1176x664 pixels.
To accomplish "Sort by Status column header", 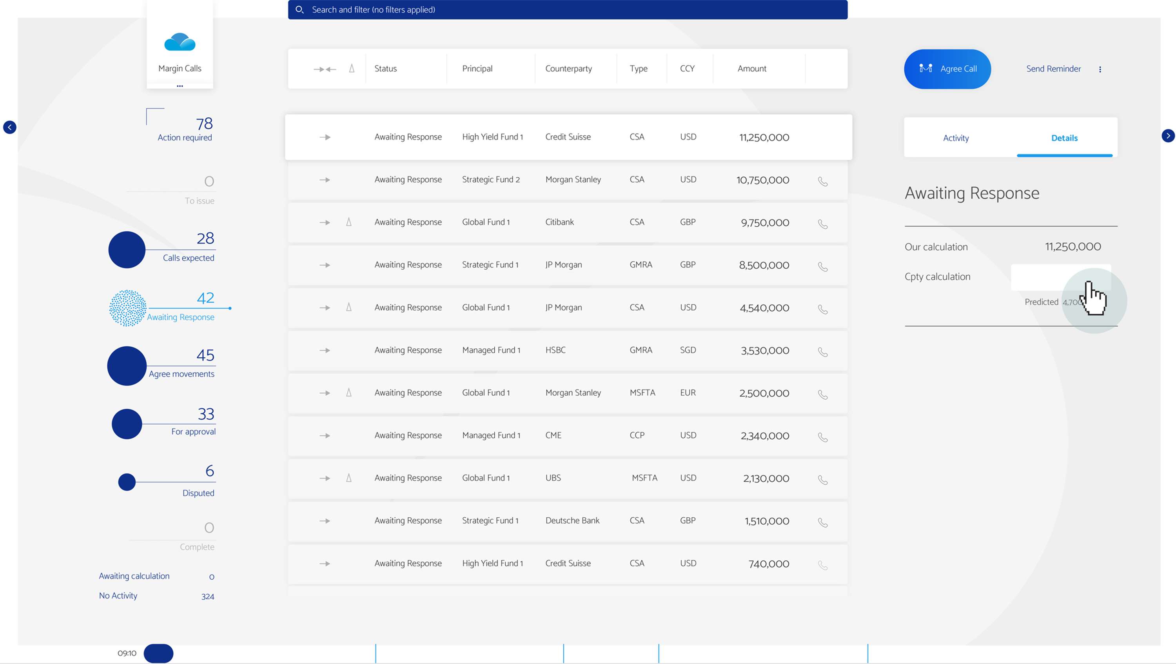I will [x=385, y=69].
